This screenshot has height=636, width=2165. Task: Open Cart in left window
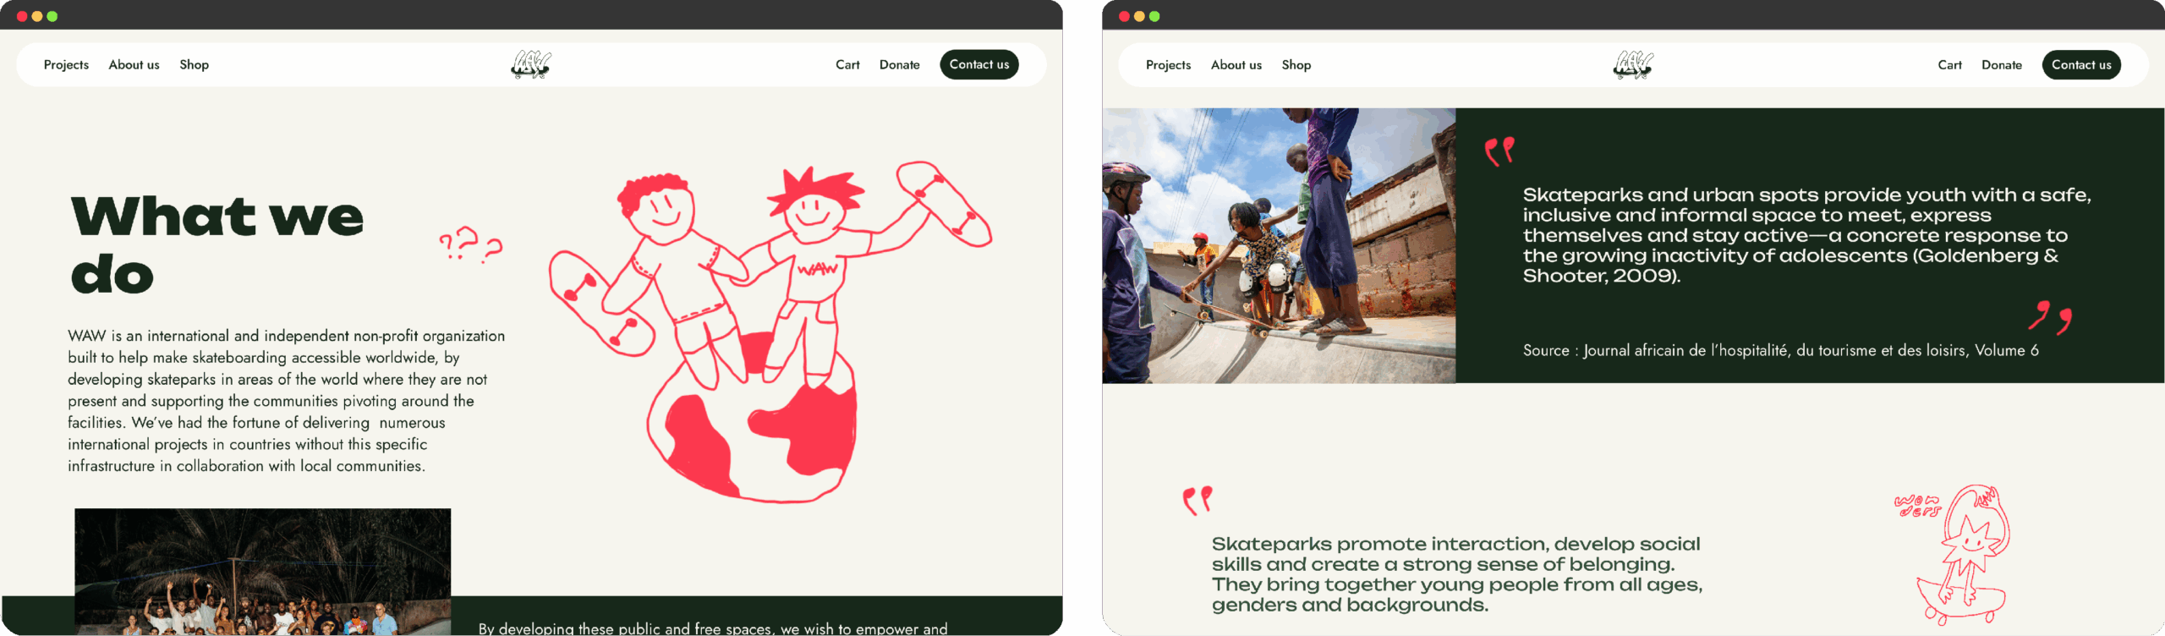point(847,65)
